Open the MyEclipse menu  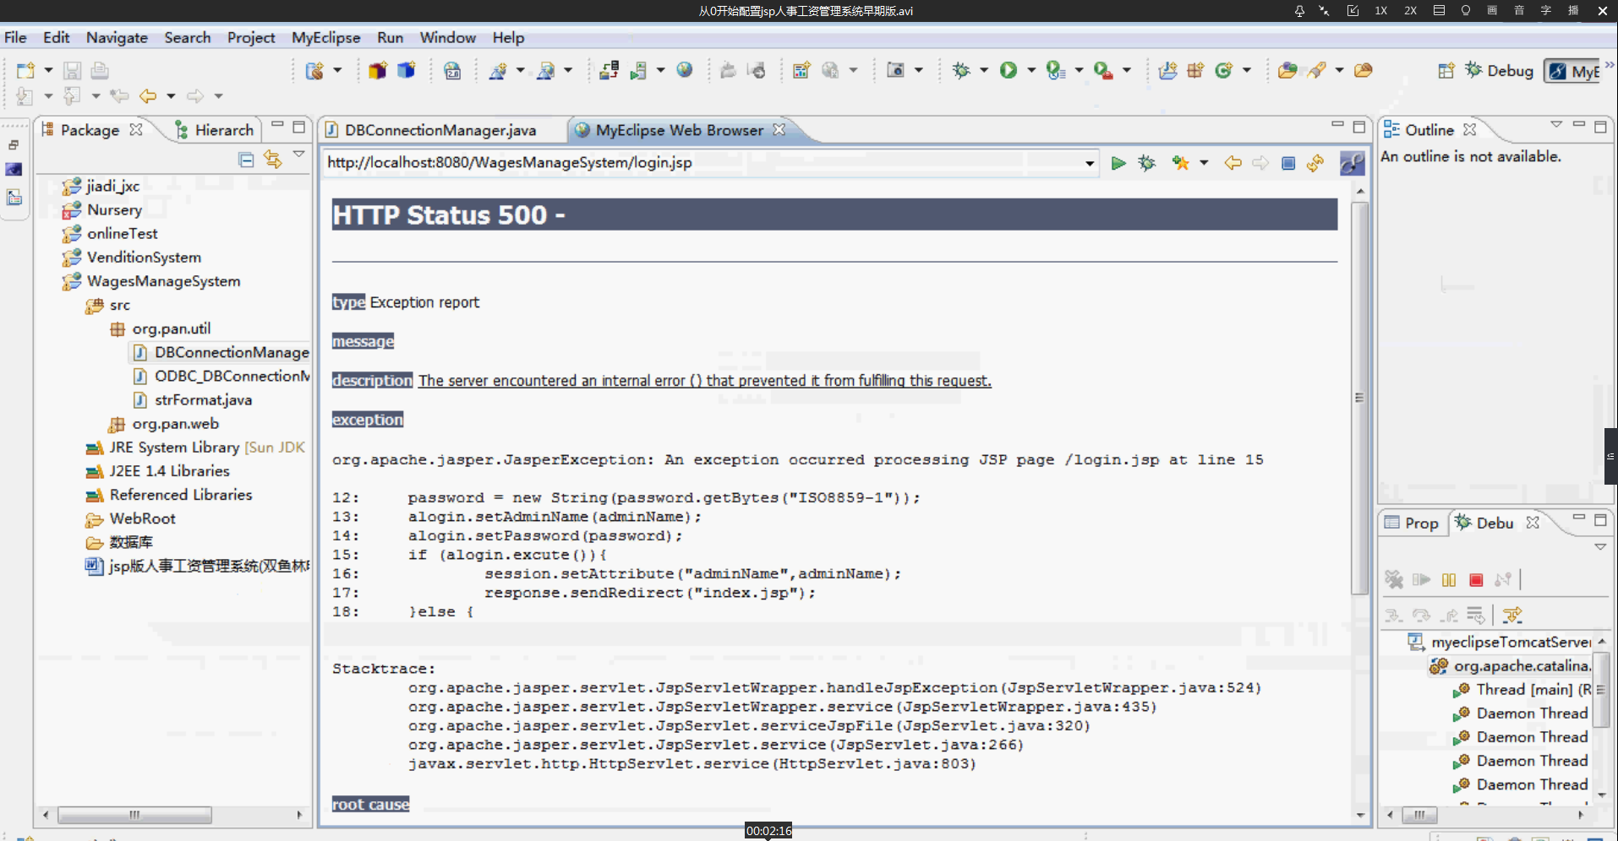tap(325, 38)
